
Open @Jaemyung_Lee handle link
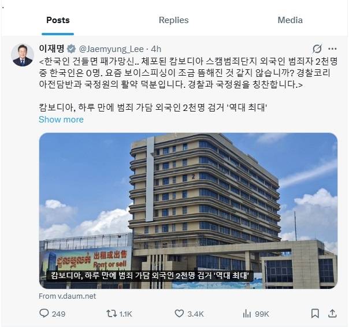(x=112, y=49)
